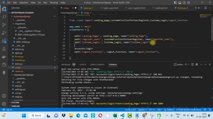Change UTF-8 encoding in status bar
The height and width of the screenshot is (119, 213).
(x=152, y=110)
